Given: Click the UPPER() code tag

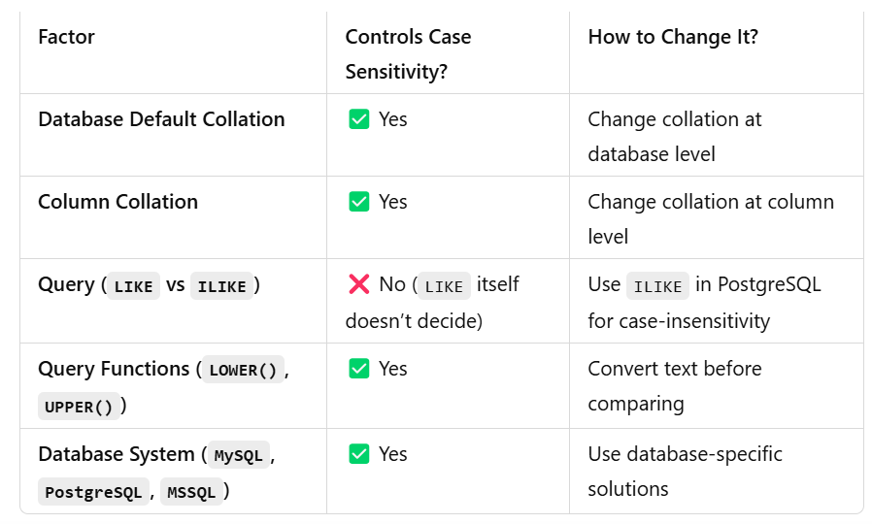Looking at the screenshot, I should (79, 407).
